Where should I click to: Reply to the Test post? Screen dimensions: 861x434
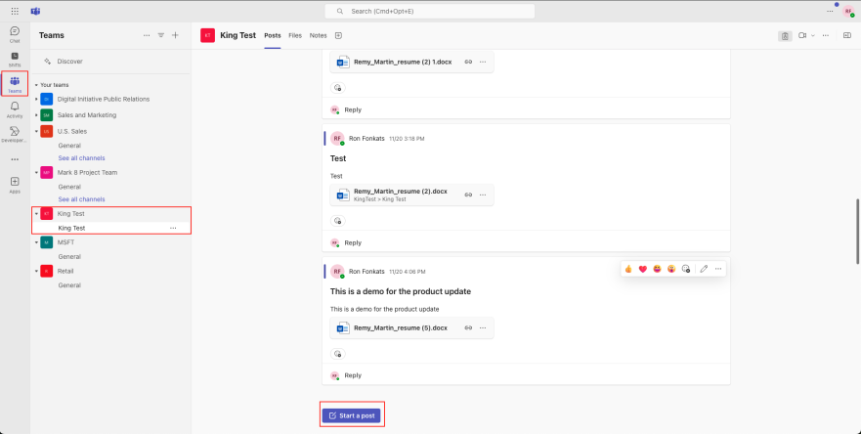pos(353,242)
